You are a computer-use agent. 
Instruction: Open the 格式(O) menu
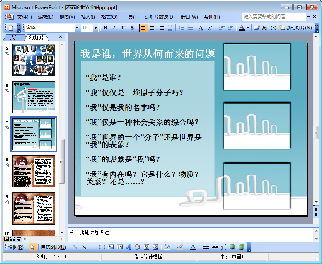pyautogui.click(x=109, y=17)
